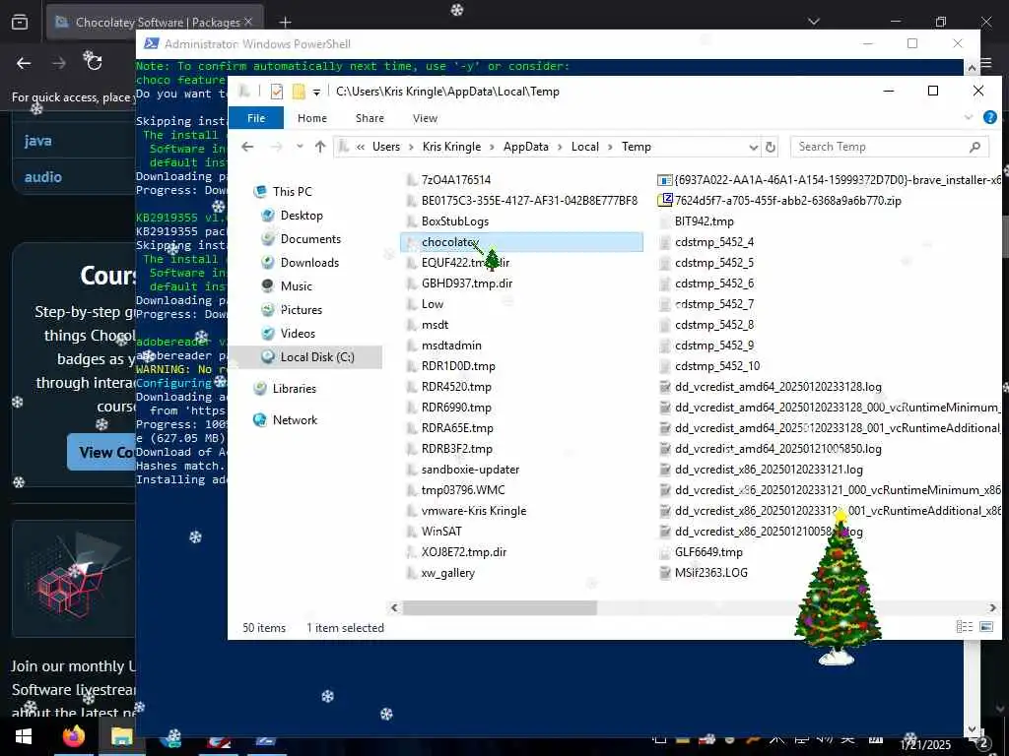1009x756 pixels.
Task: Click the horizontal scrollbar thumb in Explorer
Action: 500,607
